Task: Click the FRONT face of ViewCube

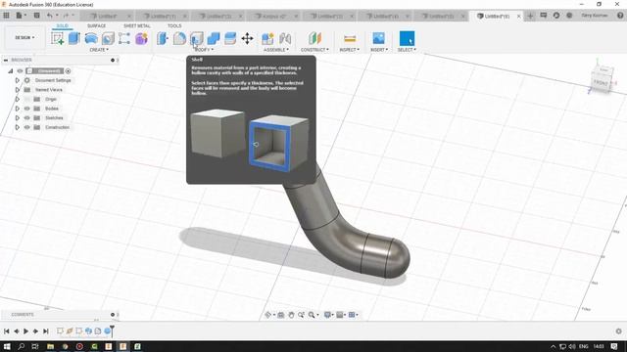Action: [x=601, y=83]
